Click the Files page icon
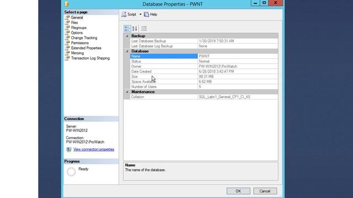The image size is (353, 198). [67, 23]
